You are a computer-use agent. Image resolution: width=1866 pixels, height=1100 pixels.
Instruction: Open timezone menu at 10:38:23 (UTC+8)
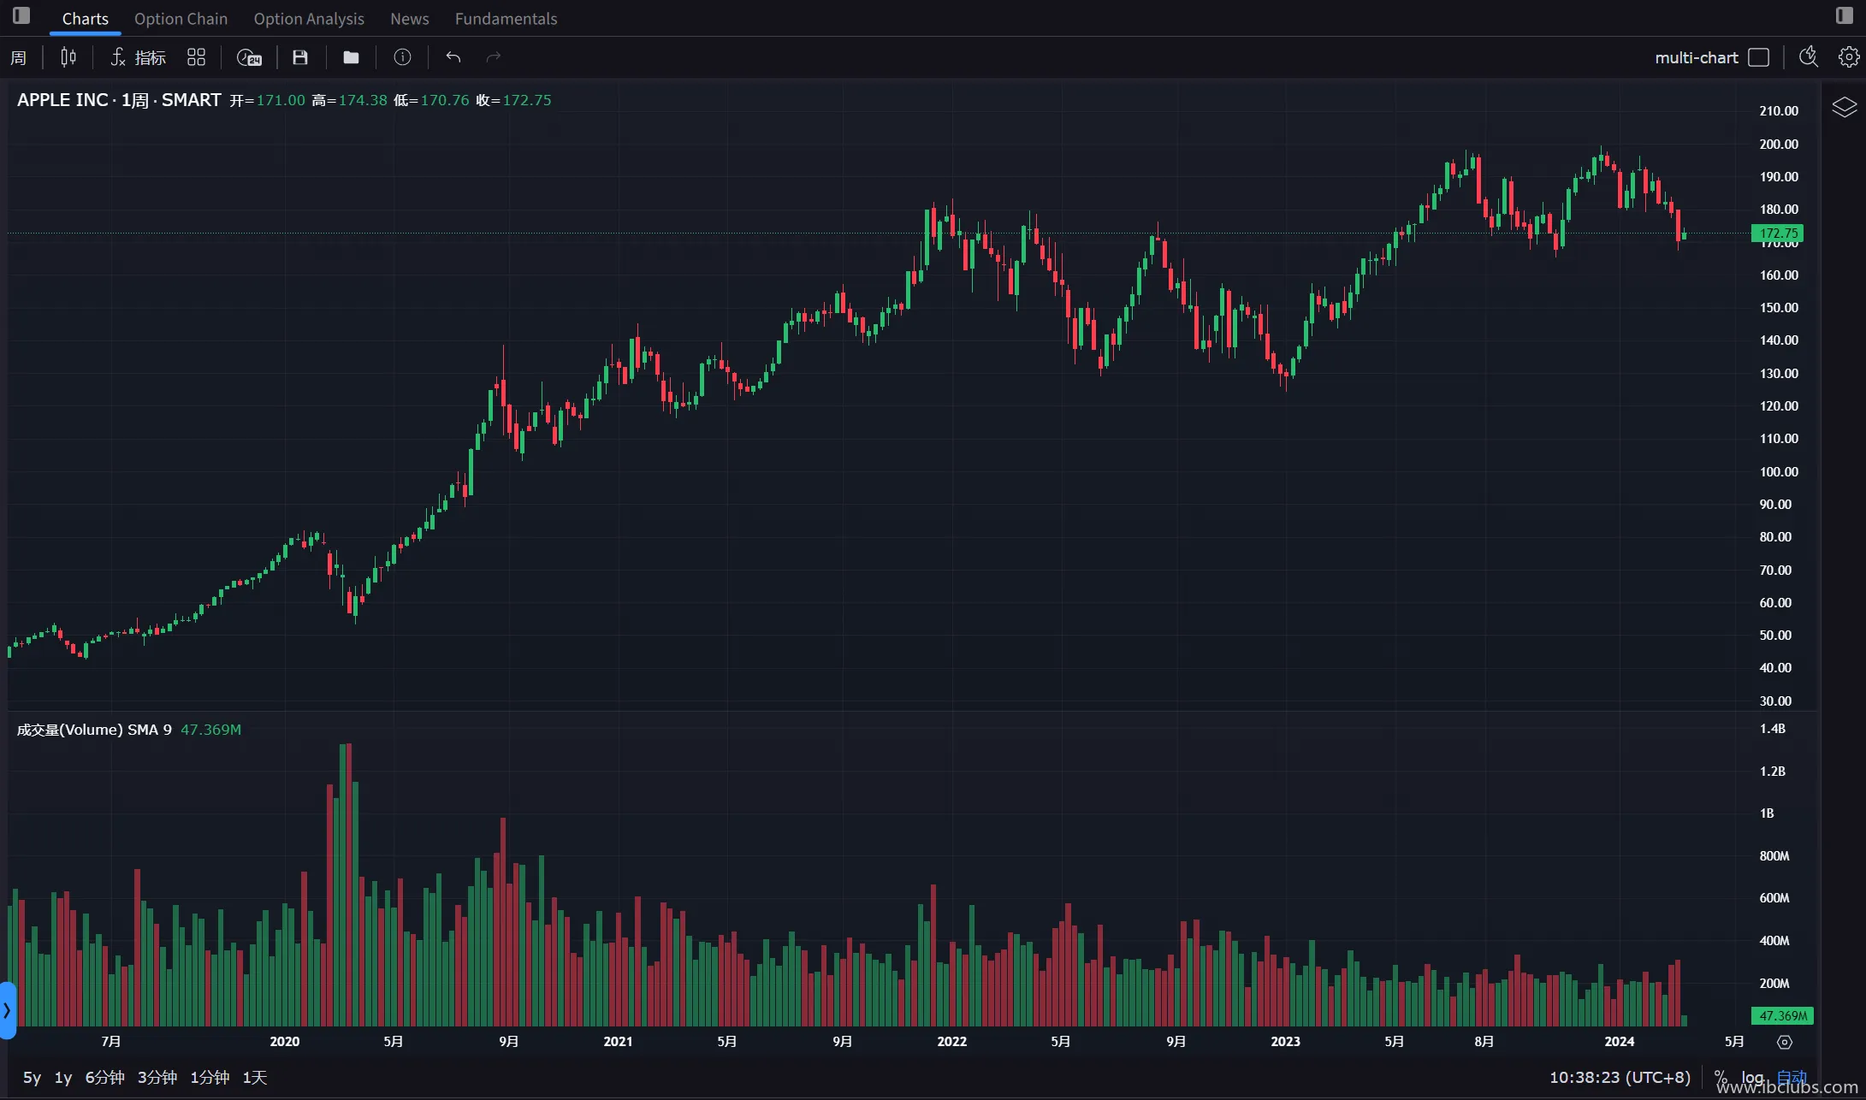[x=1620, y=1077]
